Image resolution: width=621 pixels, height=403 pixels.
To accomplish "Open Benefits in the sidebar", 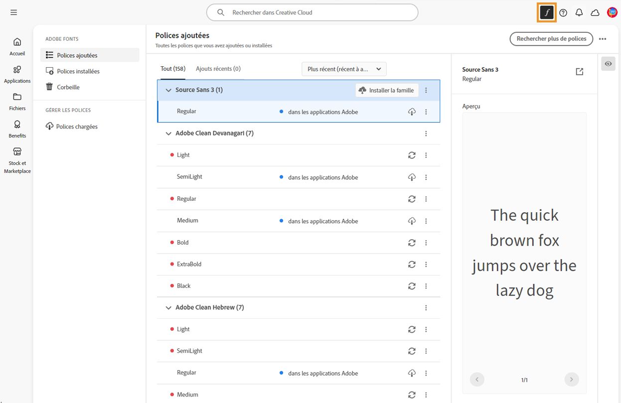I will (17, 129).
